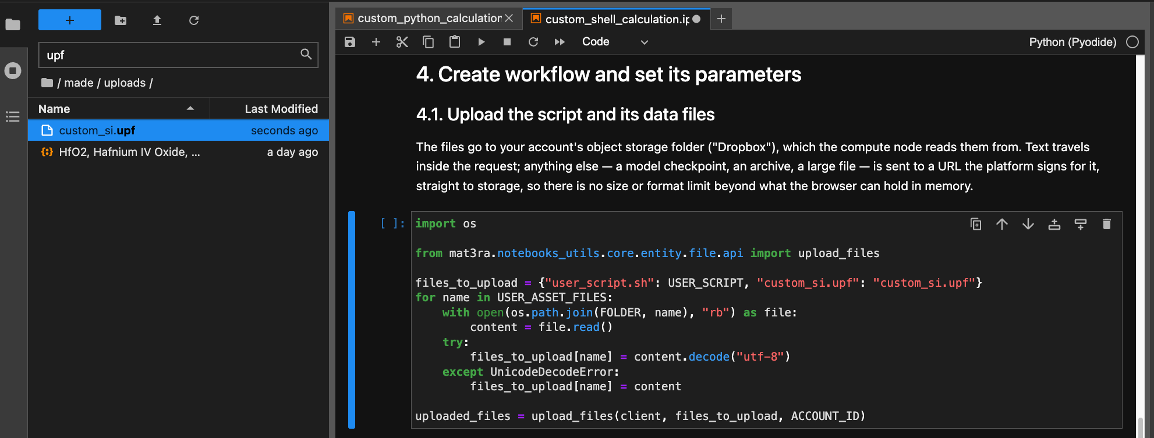
Task: Click the upload files icon
Action: [x=157, y=20]
